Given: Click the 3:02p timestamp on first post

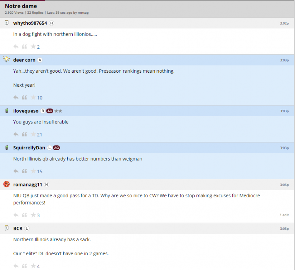Looking at the screenshot, I should (284, 23).
